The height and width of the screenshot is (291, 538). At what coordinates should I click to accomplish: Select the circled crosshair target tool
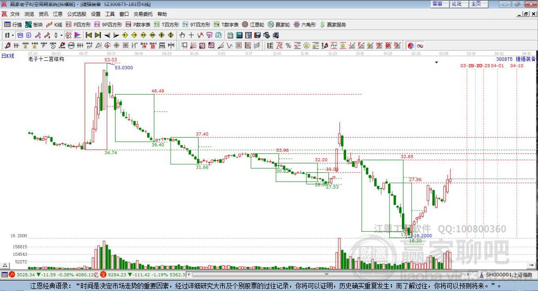pyautogui.click(x=107, y=46)
